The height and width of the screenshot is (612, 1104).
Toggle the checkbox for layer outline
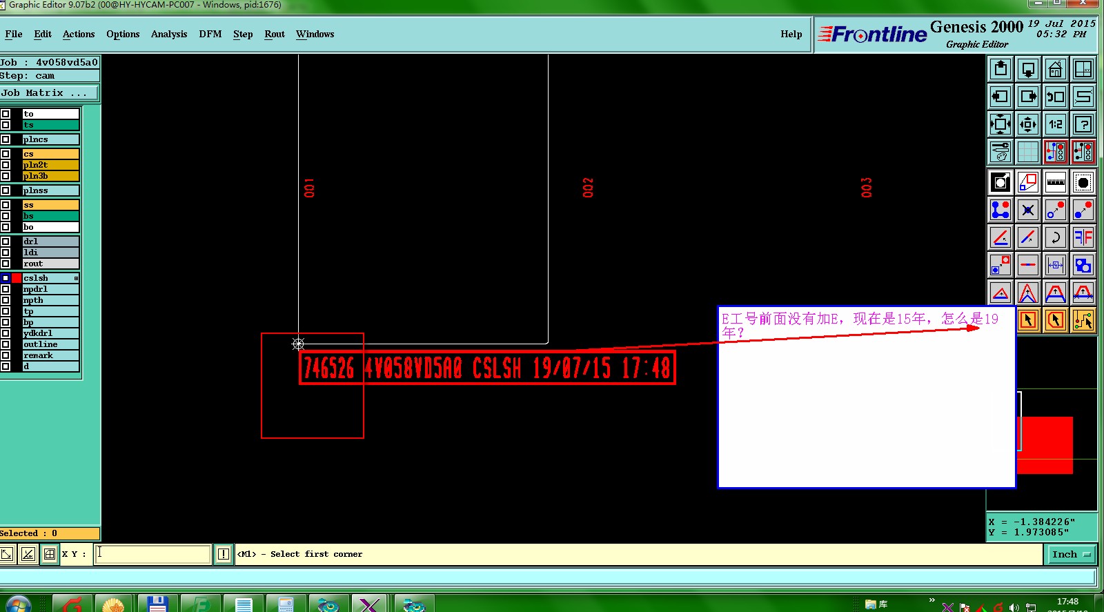(6, 344)
